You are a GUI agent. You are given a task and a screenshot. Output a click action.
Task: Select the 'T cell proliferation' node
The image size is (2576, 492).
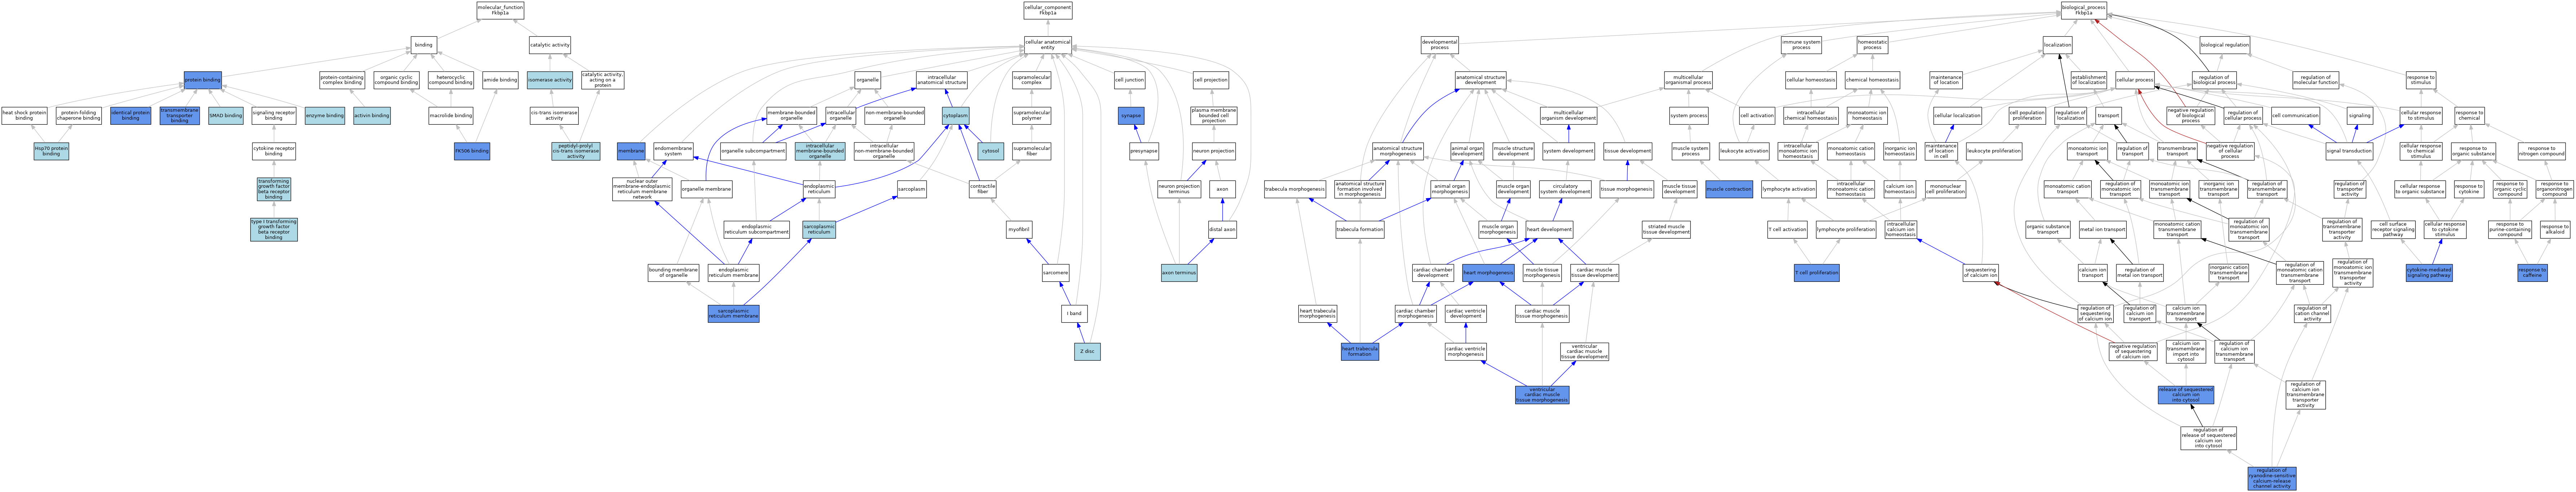(x=1817, y=273)
